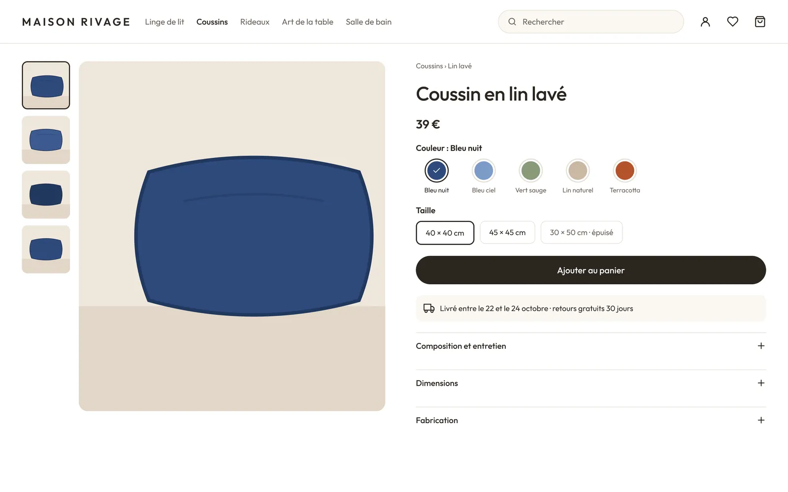Select the Bleu nuit color swatch
788x492 pixels.
436,171
